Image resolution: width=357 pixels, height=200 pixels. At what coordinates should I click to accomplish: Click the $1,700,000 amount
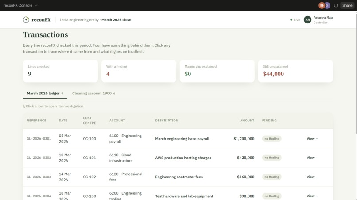[244, 139]
